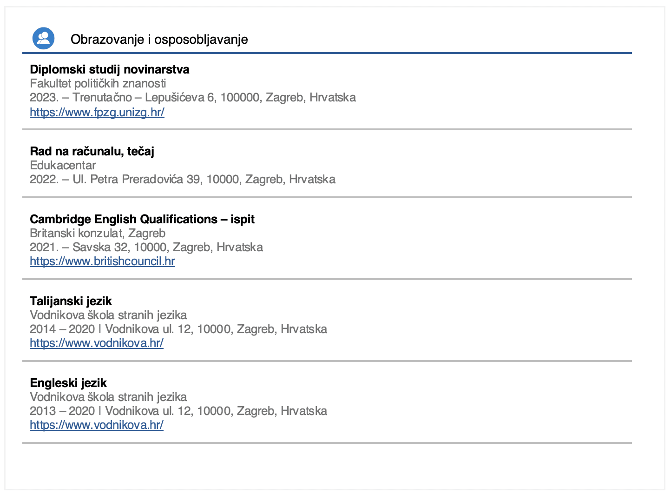Select the "Talijanski jezik" entry title

(71, 301)
